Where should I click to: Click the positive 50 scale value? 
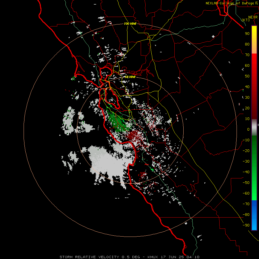[x=247, y=76]
